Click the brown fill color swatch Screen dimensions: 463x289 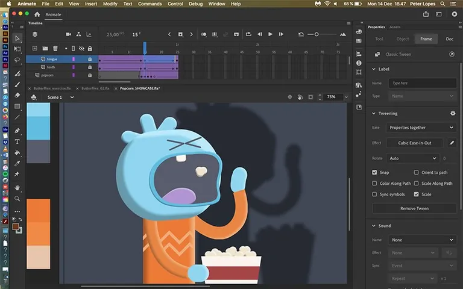click(x=16, y=227)
